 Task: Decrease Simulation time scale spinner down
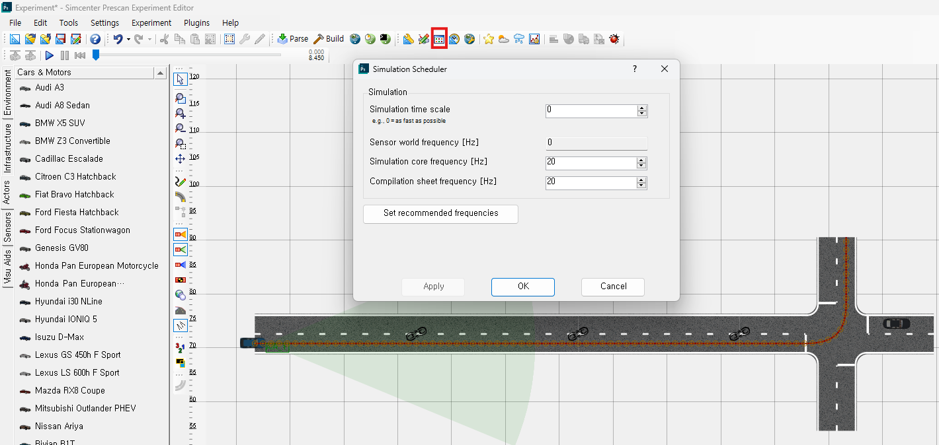641,114
